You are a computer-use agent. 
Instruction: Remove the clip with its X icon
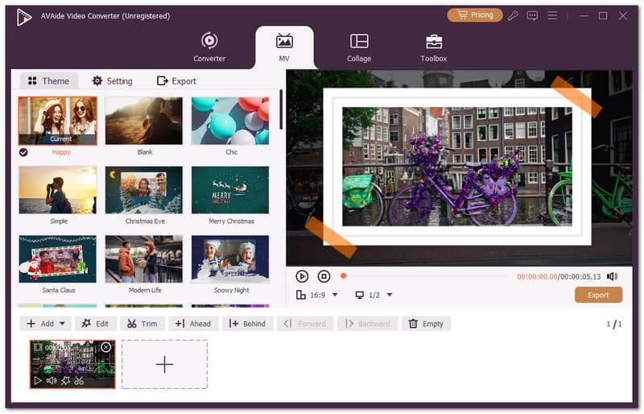coord(106,347)
